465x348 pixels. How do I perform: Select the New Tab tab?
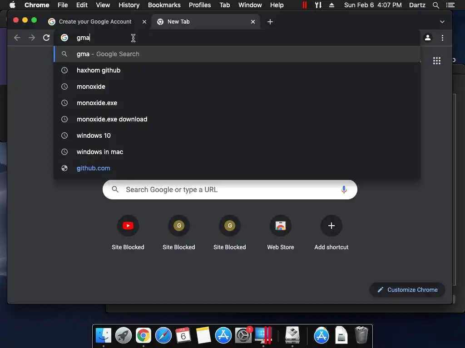[206, 22]
